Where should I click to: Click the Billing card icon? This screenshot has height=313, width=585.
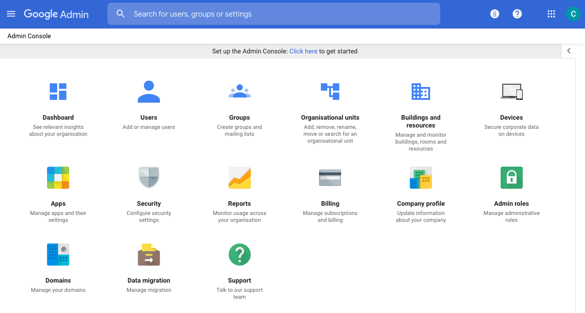(x=330, y=178)
